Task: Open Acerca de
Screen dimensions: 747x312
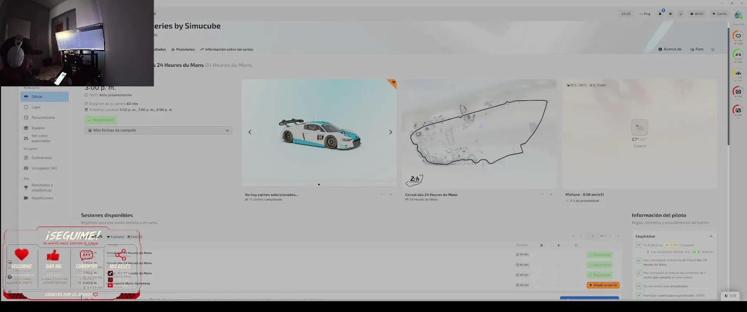Action: coord(670,49)
